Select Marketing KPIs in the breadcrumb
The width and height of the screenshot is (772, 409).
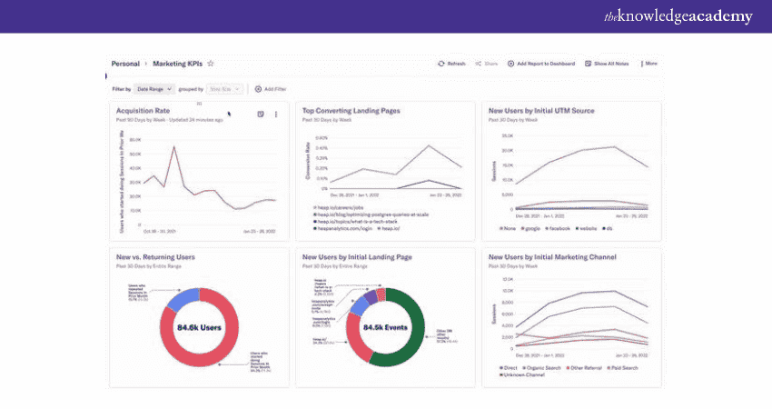click(178, 64)
